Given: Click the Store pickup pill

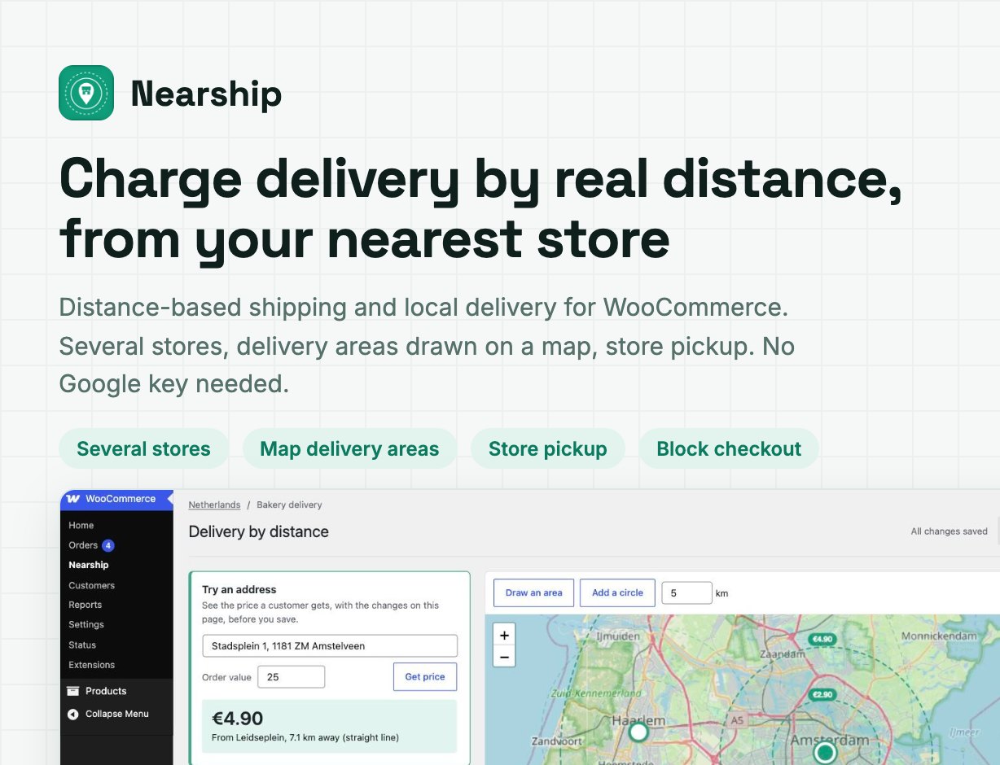Looking at the screenshot, I should (x=548, y=448).
